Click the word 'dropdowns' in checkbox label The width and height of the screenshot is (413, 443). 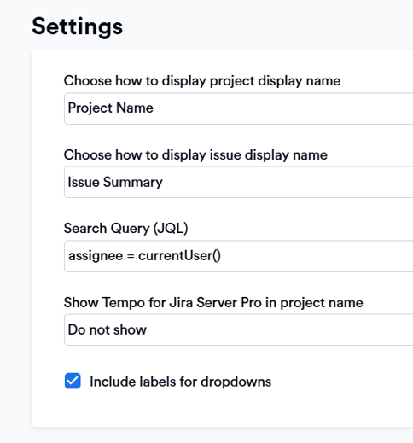coord(236,382)
